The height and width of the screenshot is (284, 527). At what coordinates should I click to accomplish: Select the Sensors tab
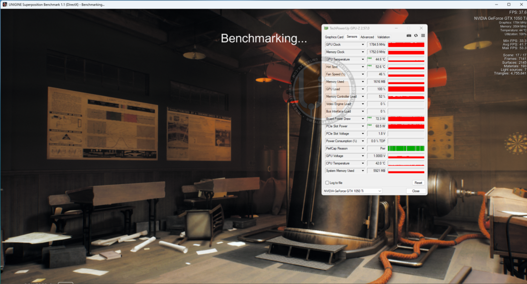coord(352,37)
